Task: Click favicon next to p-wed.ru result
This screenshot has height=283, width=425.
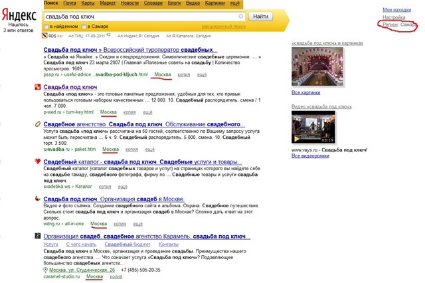Action: (37, 87)
